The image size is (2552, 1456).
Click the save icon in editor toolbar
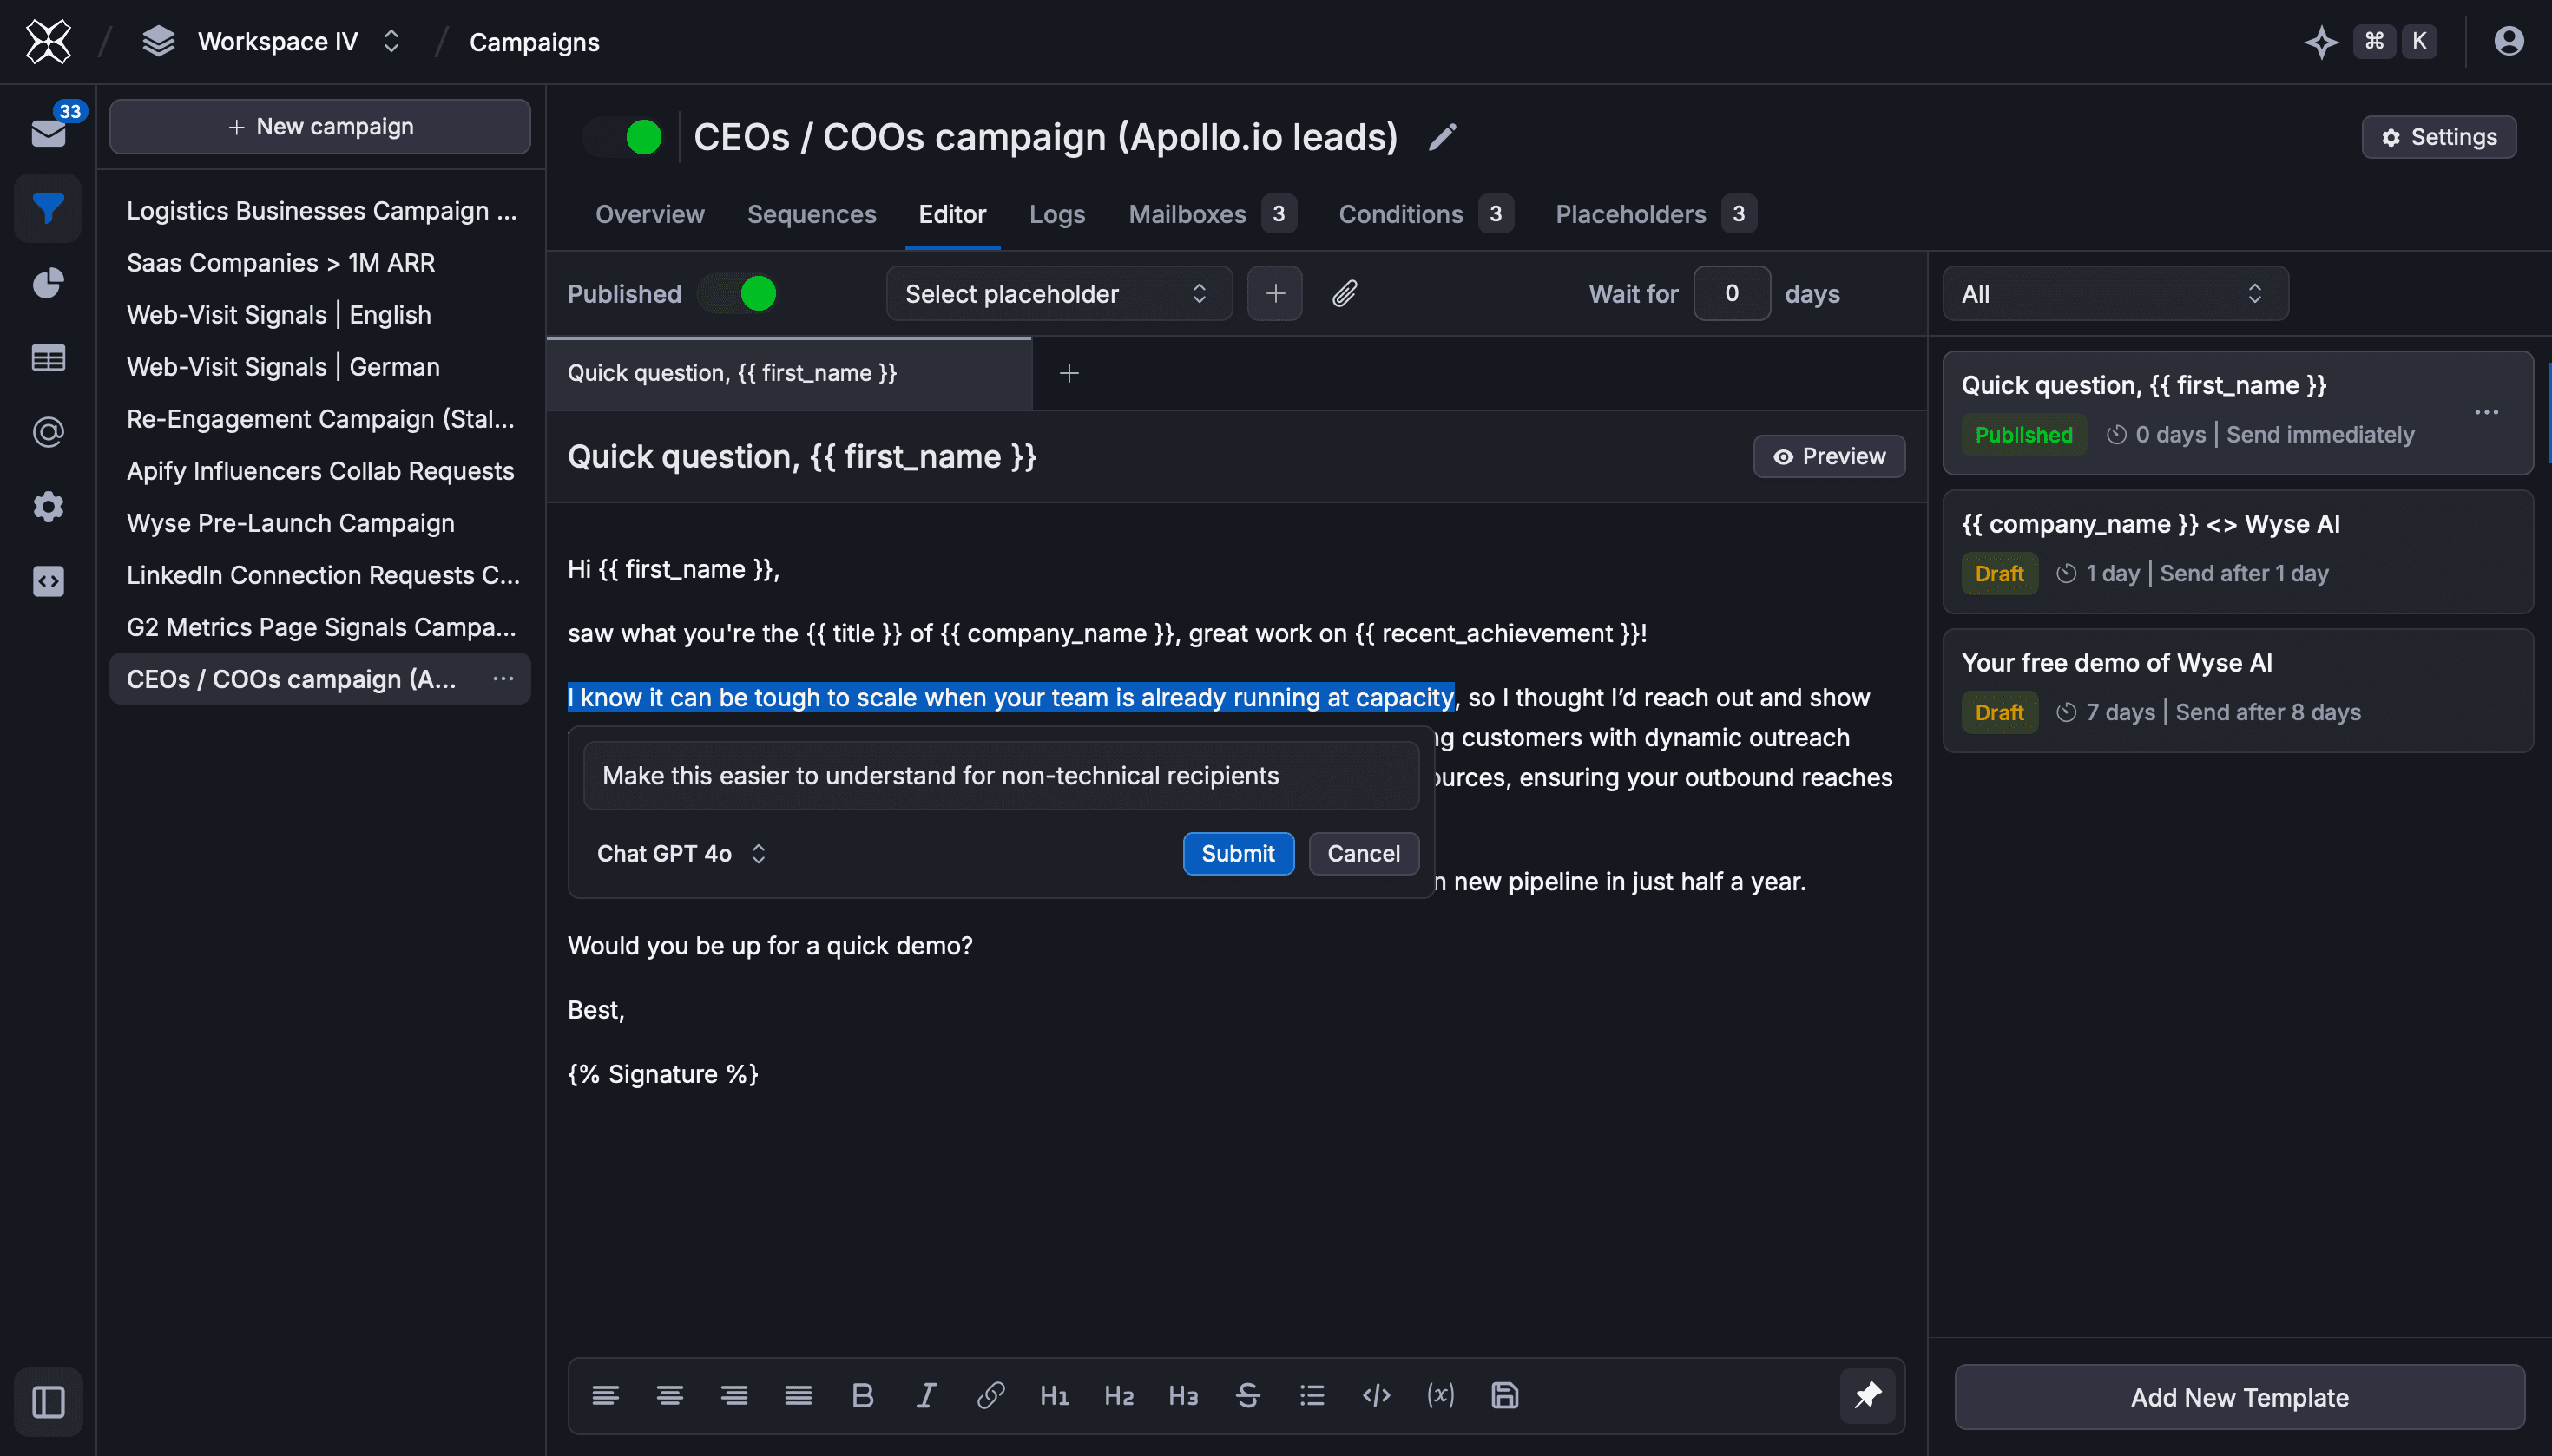point(1504,1395)
